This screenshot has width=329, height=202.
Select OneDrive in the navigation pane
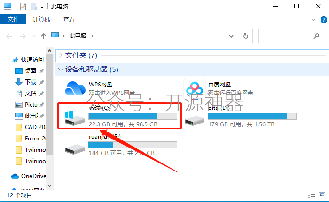[29, 176]
